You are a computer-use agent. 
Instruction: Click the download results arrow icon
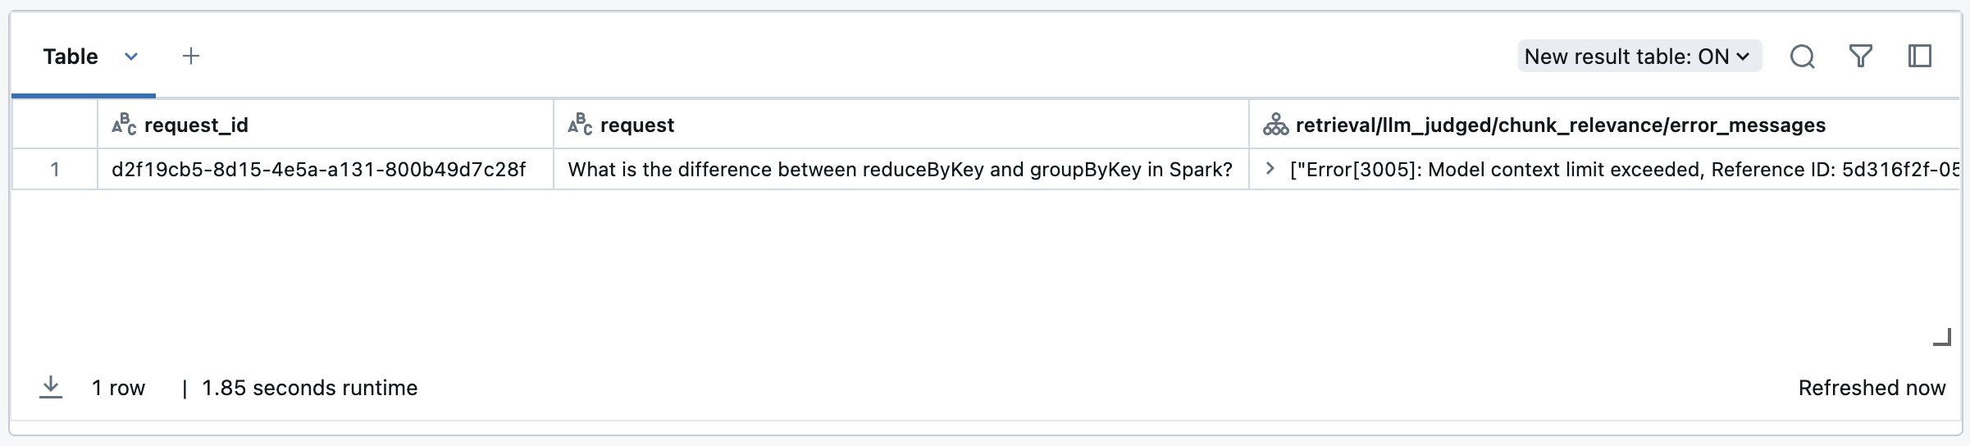point(51,387)
